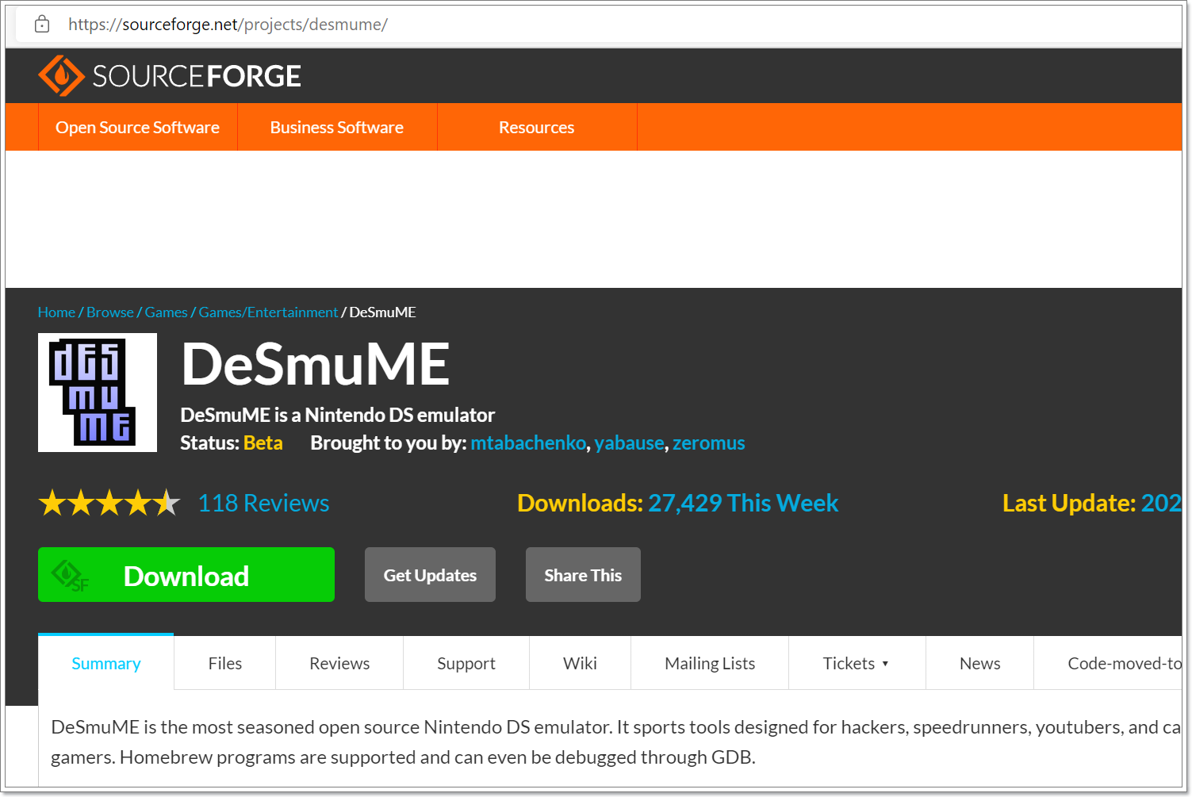Click the SOURCEFORGE wordmark text
1192x797 pixels.
click(x=197, y=76)
